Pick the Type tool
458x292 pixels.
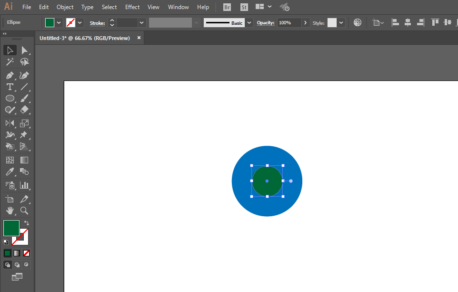coord(10,87)
